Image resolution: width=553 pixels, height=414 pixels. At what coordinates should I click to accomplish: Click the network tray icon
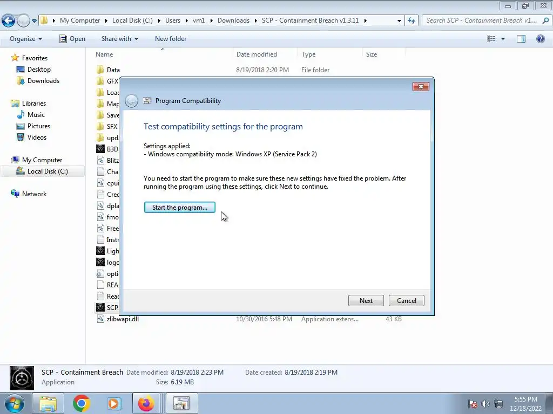498,404
